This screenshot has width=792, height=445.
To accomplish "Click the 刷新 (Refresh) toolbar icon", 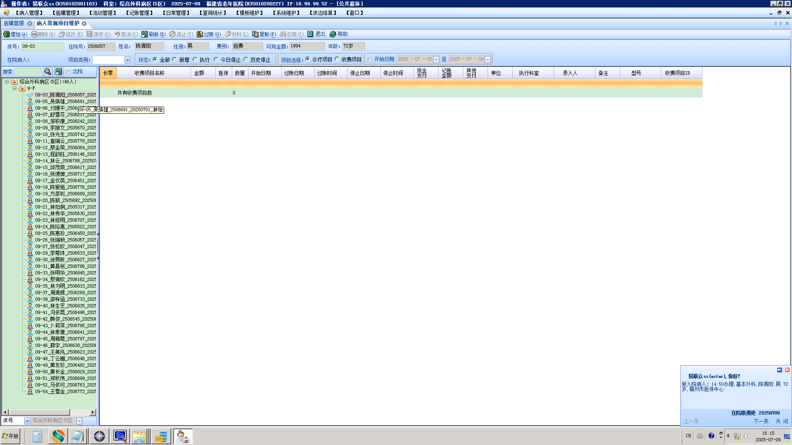I will [x=144, y=34].
